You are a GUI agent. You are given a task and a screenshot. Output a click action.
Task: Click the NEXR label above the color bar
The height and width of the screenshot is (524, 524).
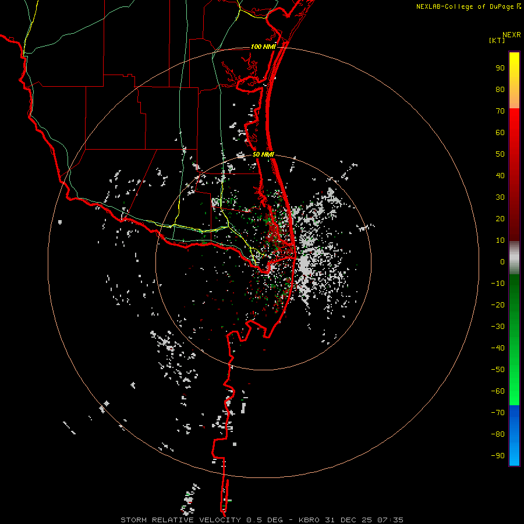pos(512,35)
